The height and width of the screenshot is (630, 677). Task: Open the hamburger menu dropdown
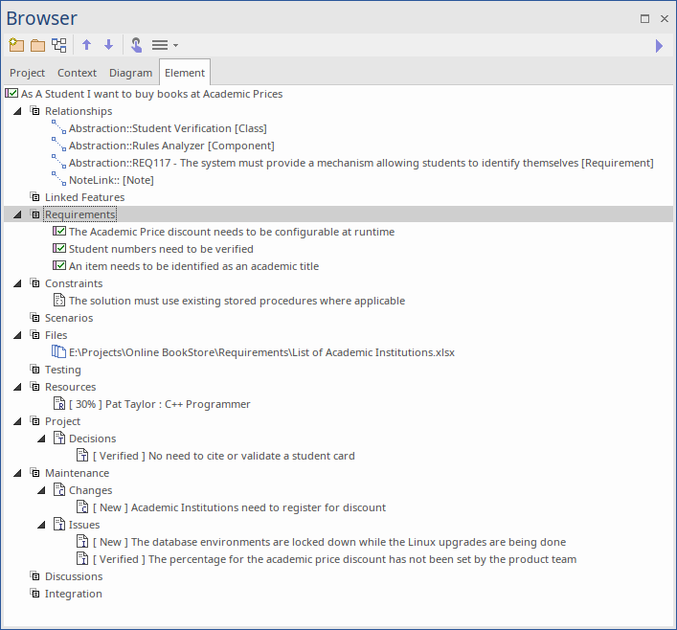(x=164, y=45)
